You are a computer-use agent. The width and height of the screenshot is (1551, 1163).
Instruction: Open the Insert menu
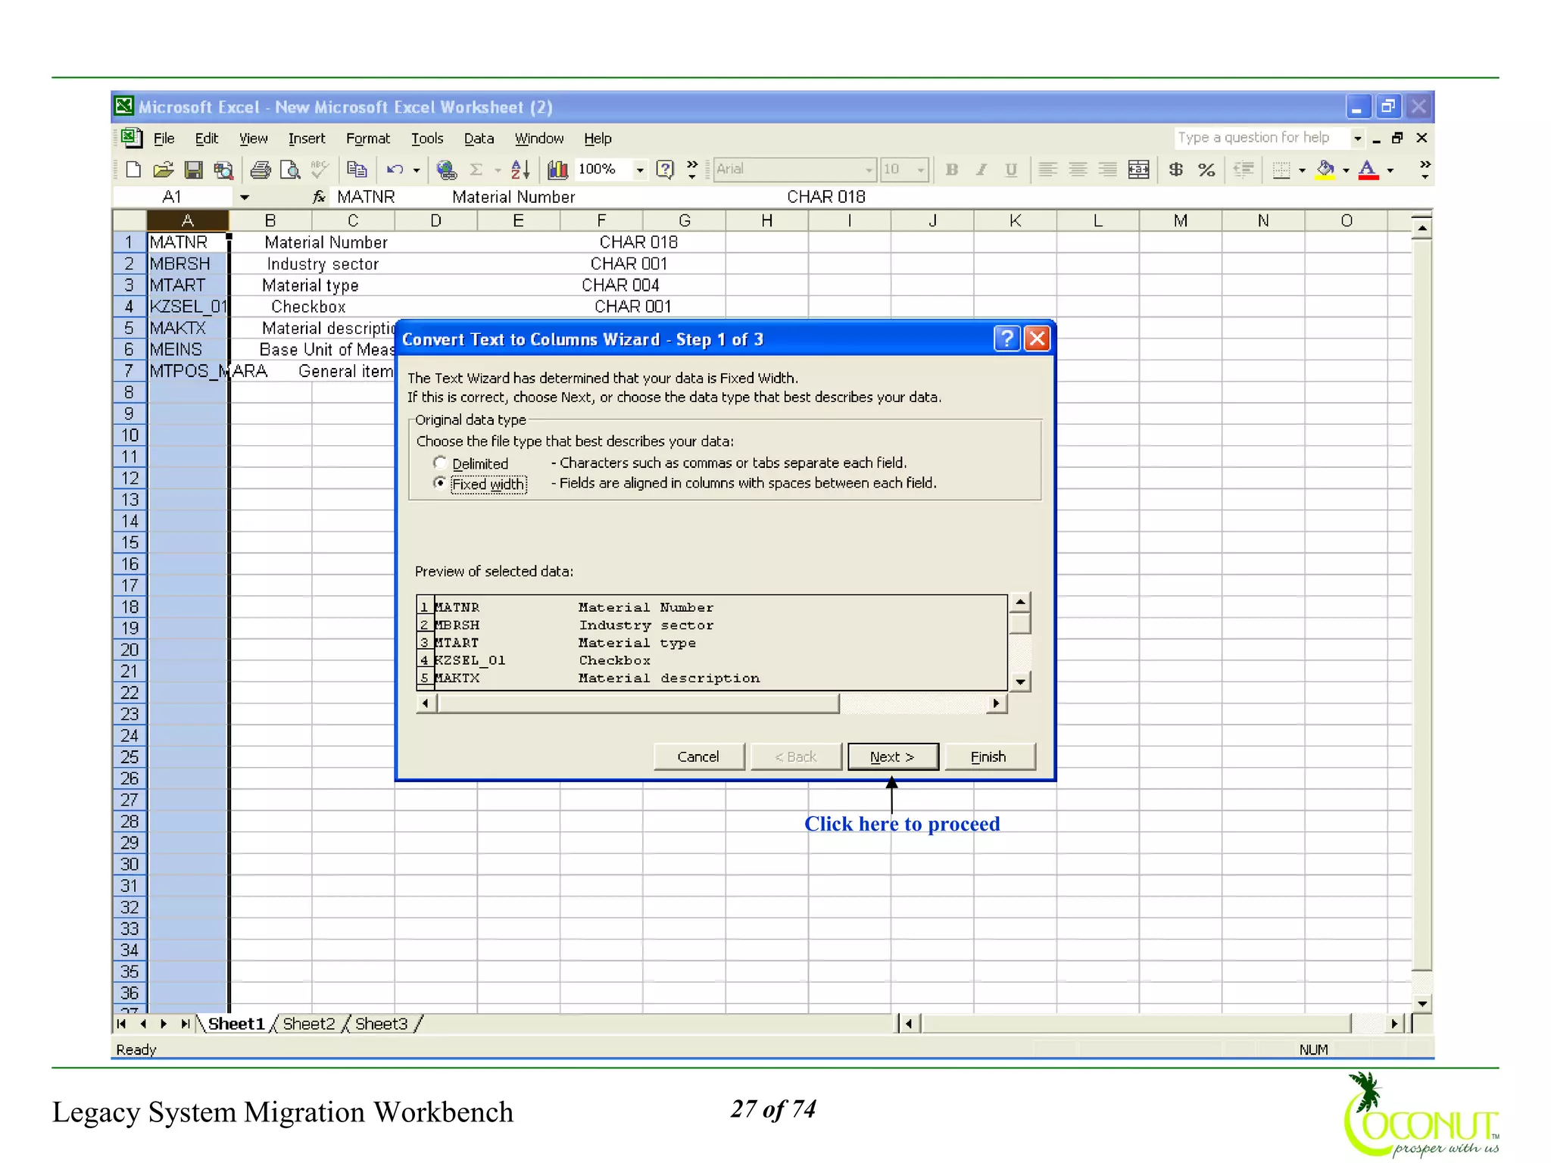click(307, 139)
